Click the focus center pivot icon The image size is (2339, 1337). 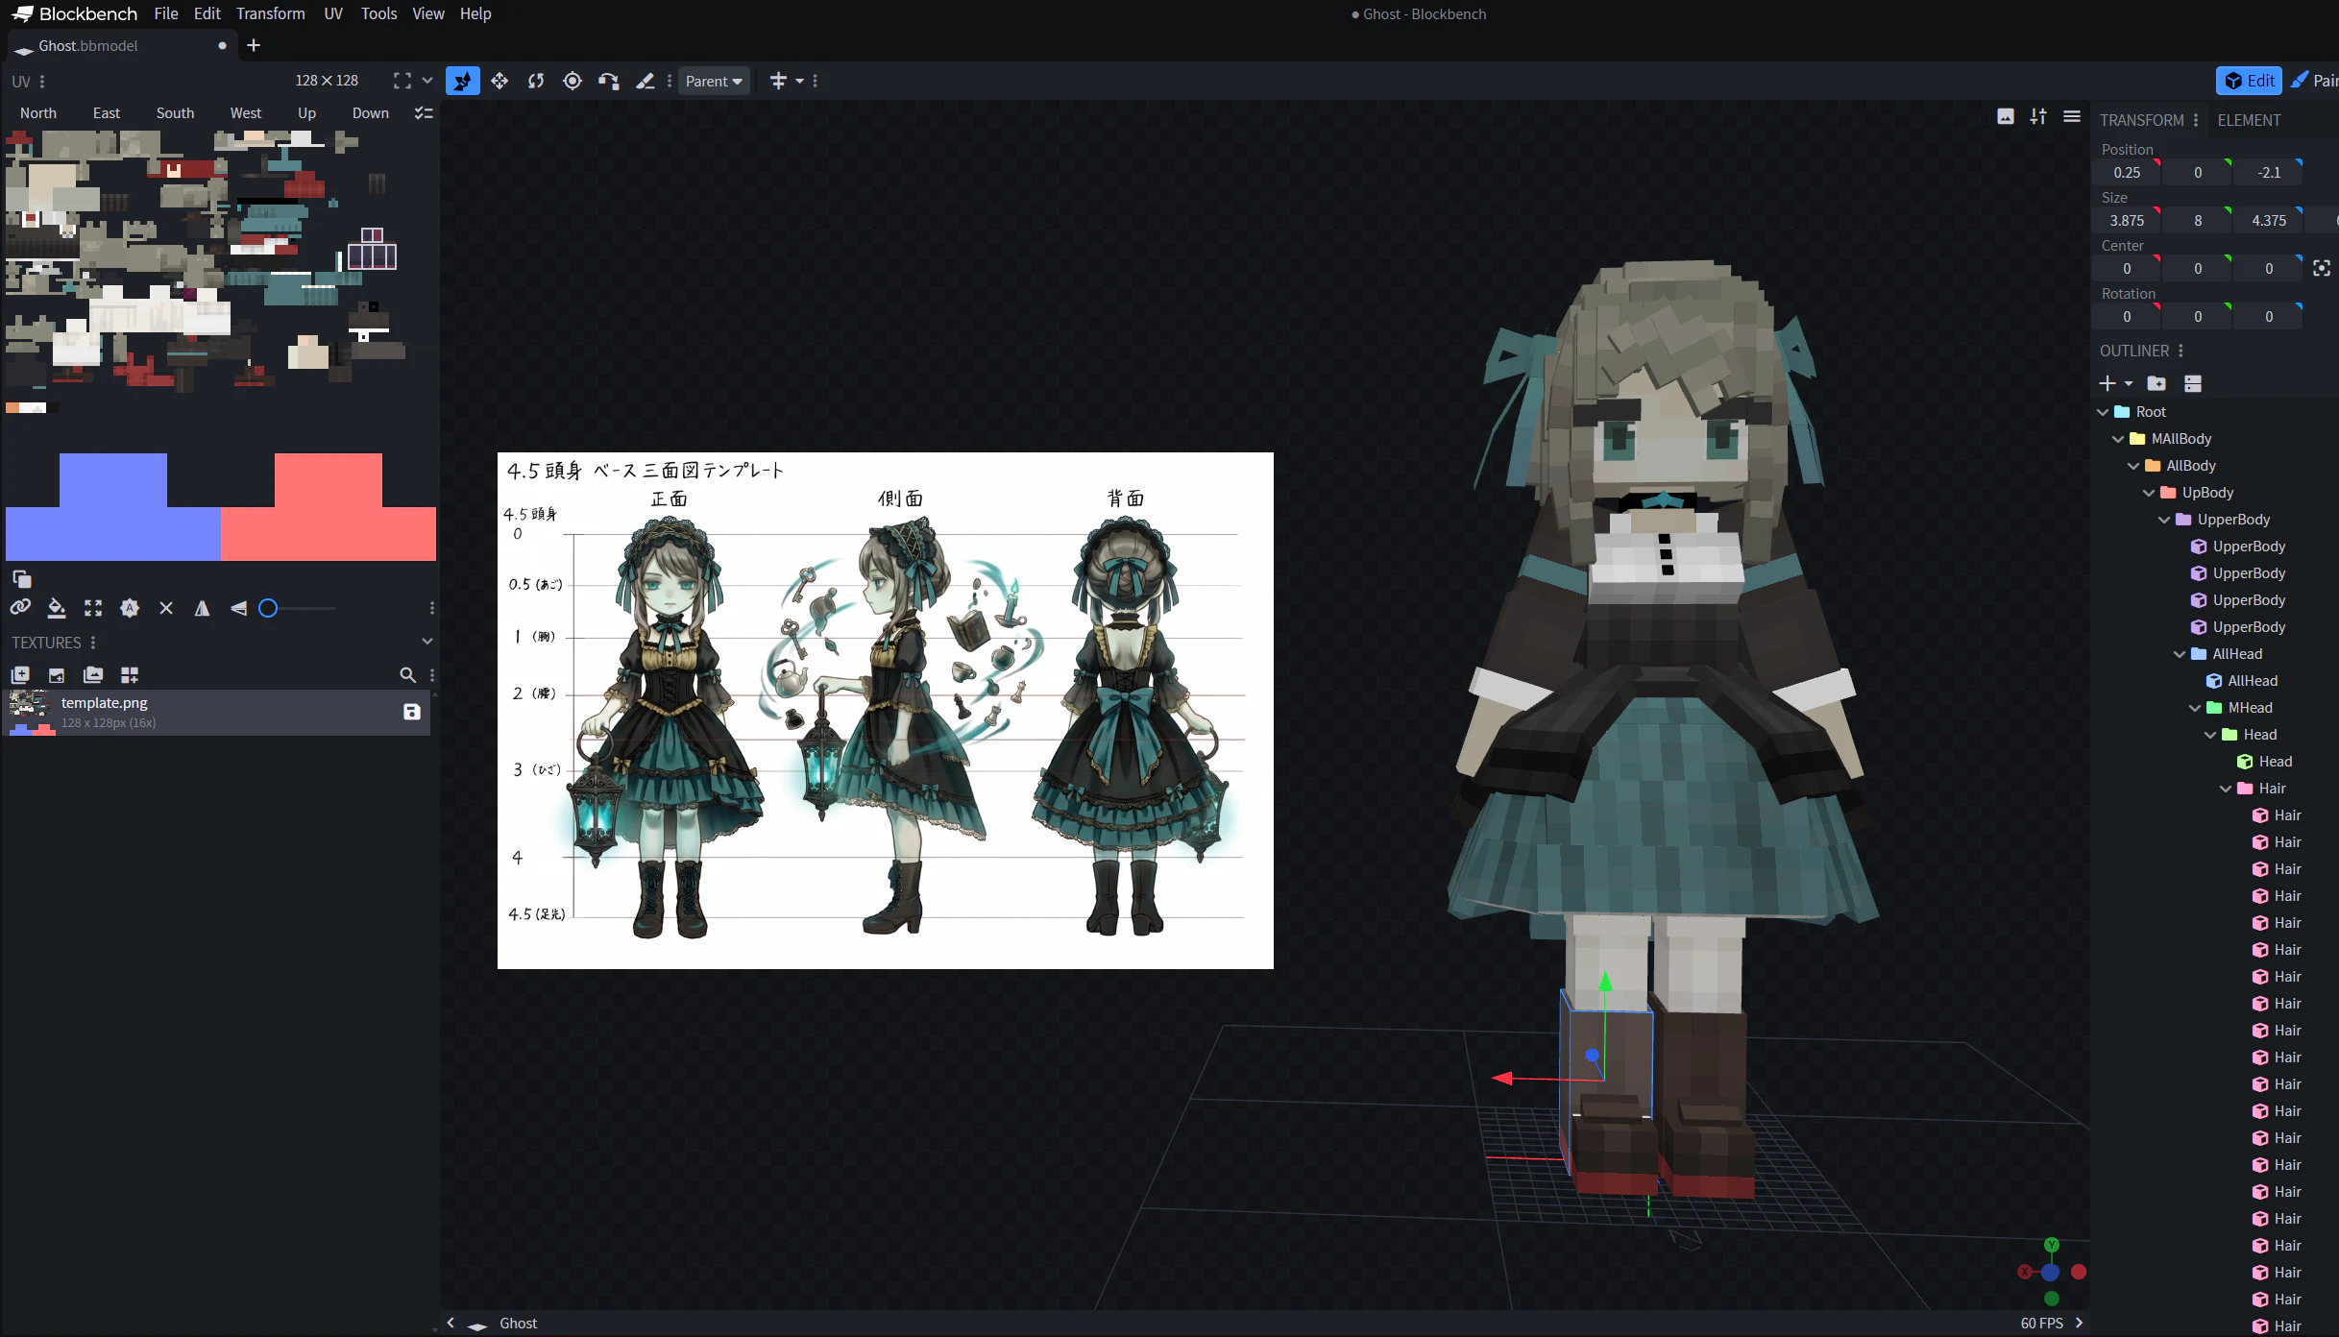2322,268
